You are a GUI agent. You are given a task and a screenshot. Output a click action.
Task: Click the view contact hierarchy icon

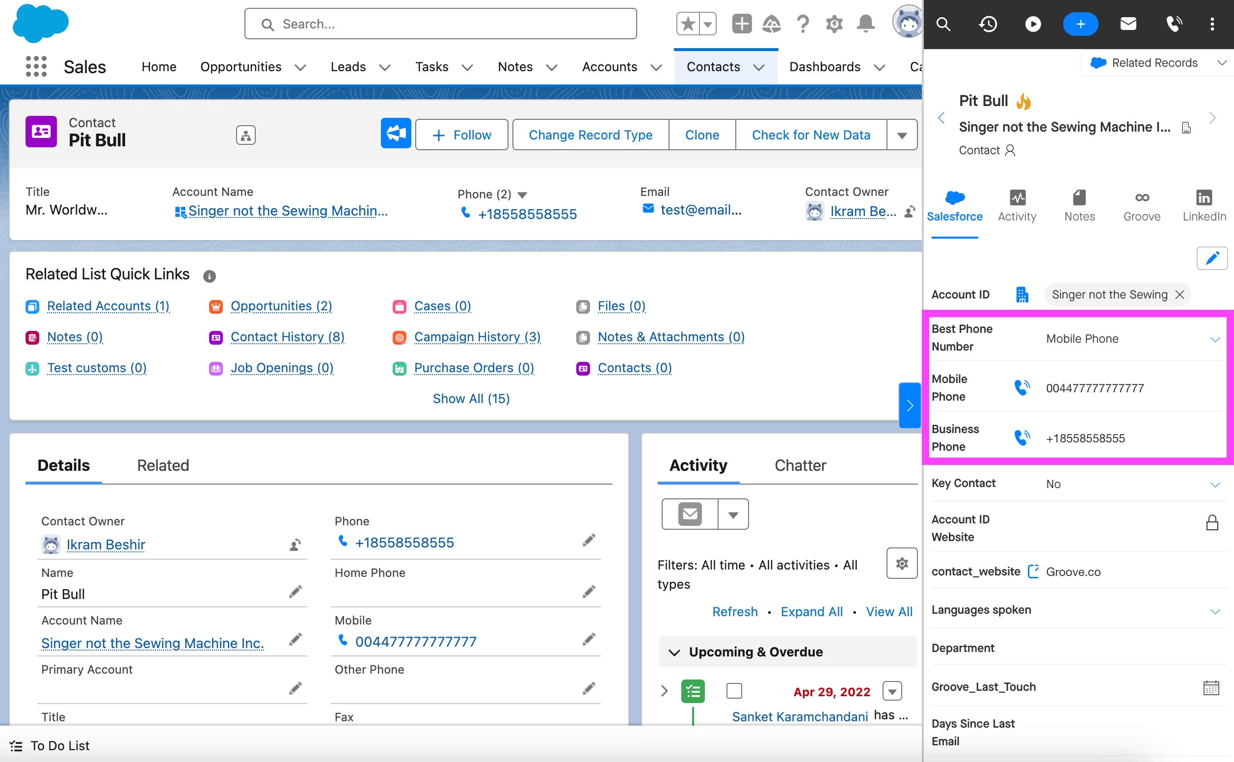point(245,135)
